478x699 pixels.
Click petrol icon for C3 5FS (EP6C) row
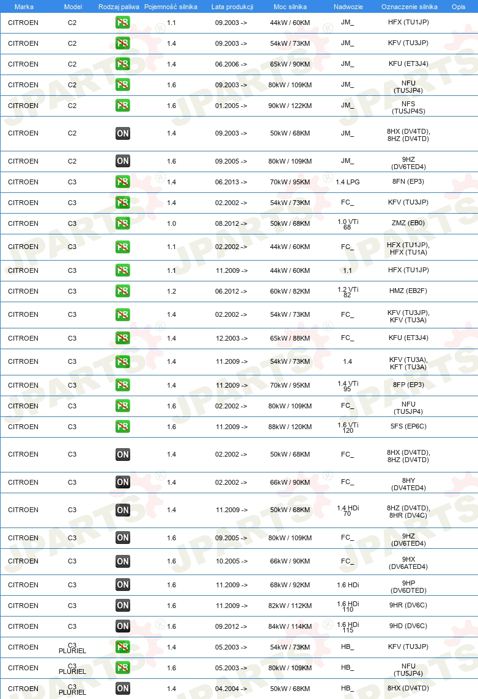pos(122,427)
